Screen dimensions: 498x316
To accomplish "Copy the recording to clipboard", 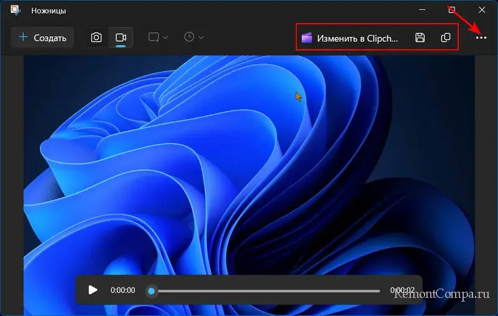I will coord(446,37).
